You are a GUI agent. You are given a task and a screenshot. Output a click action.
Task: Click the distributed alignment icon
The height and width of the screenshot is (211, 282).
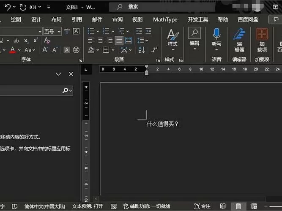tap(129, 41)
